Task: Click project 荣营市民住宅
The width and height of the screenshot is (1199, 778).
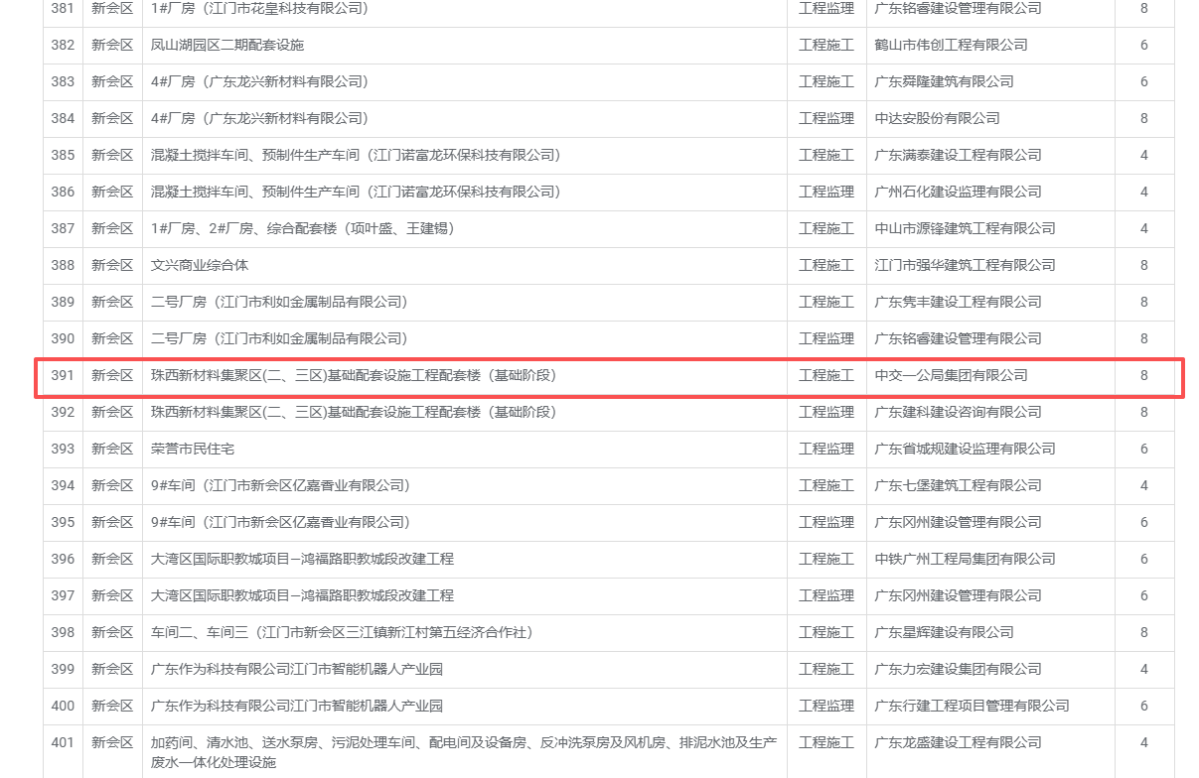Action: point(193,449)
